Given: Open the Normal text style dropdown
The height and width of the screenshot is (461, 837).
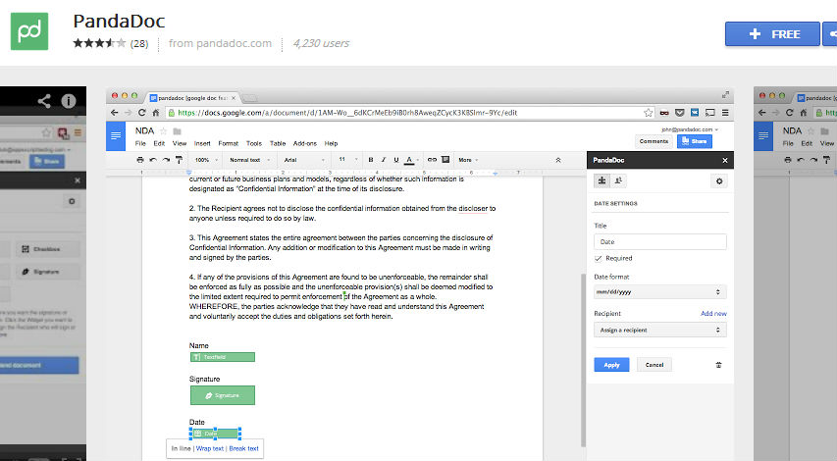Looking at the screenshot, I should pyautogui.click(x=249, y=160).
